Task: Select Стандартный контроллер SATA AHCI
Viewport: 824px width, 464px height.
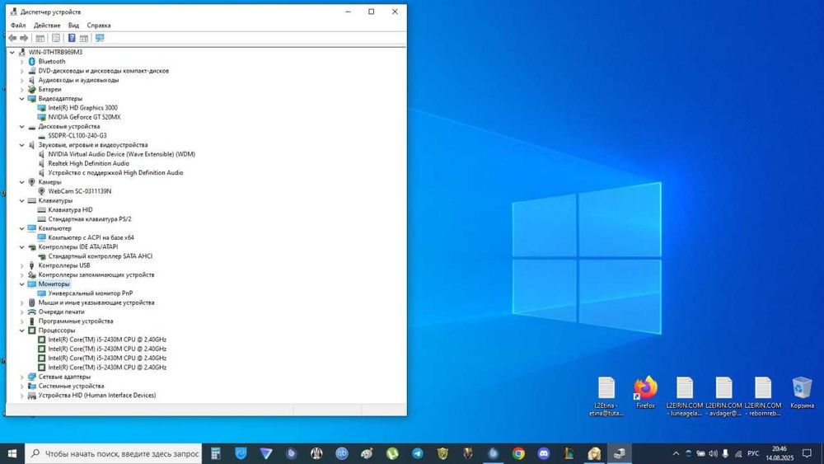Action: pos(100,256)
